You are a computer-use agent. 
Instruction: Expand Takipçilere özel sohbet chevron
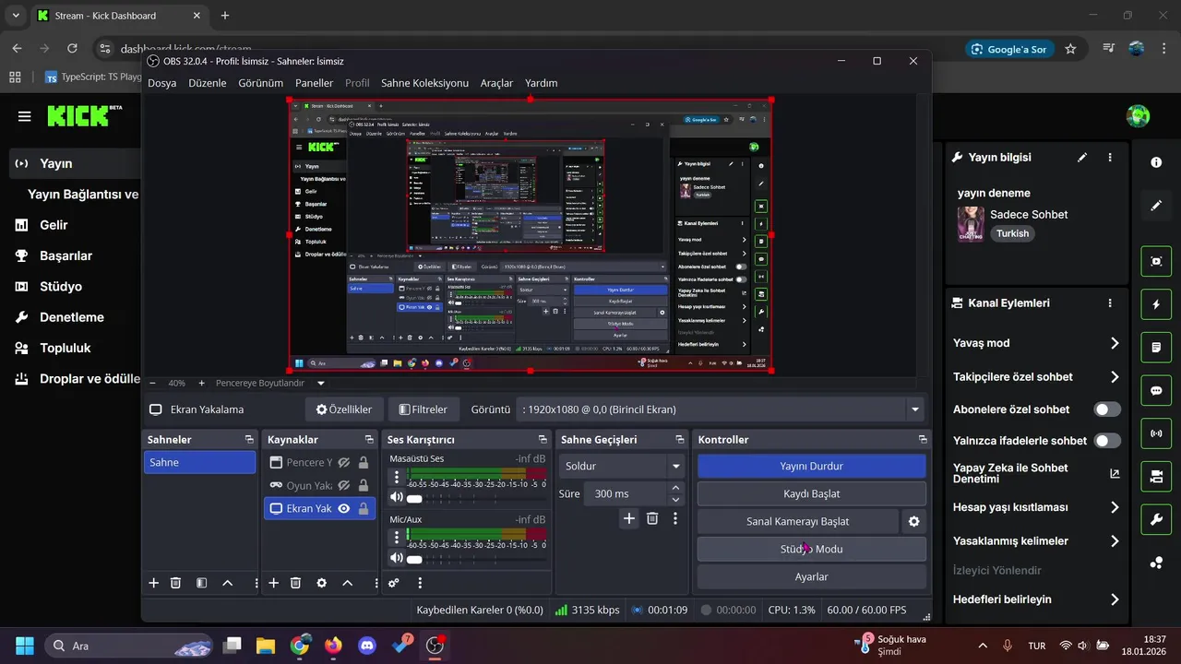[1115, 376]
